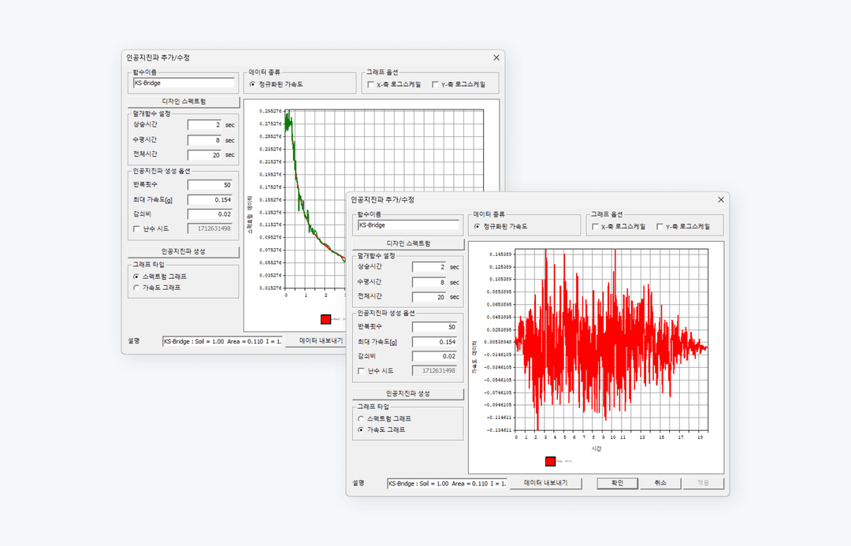Open 디자인 스펙트럼 in front dialog
Viewport: 851px width, 546px height.
click(409, 243)
